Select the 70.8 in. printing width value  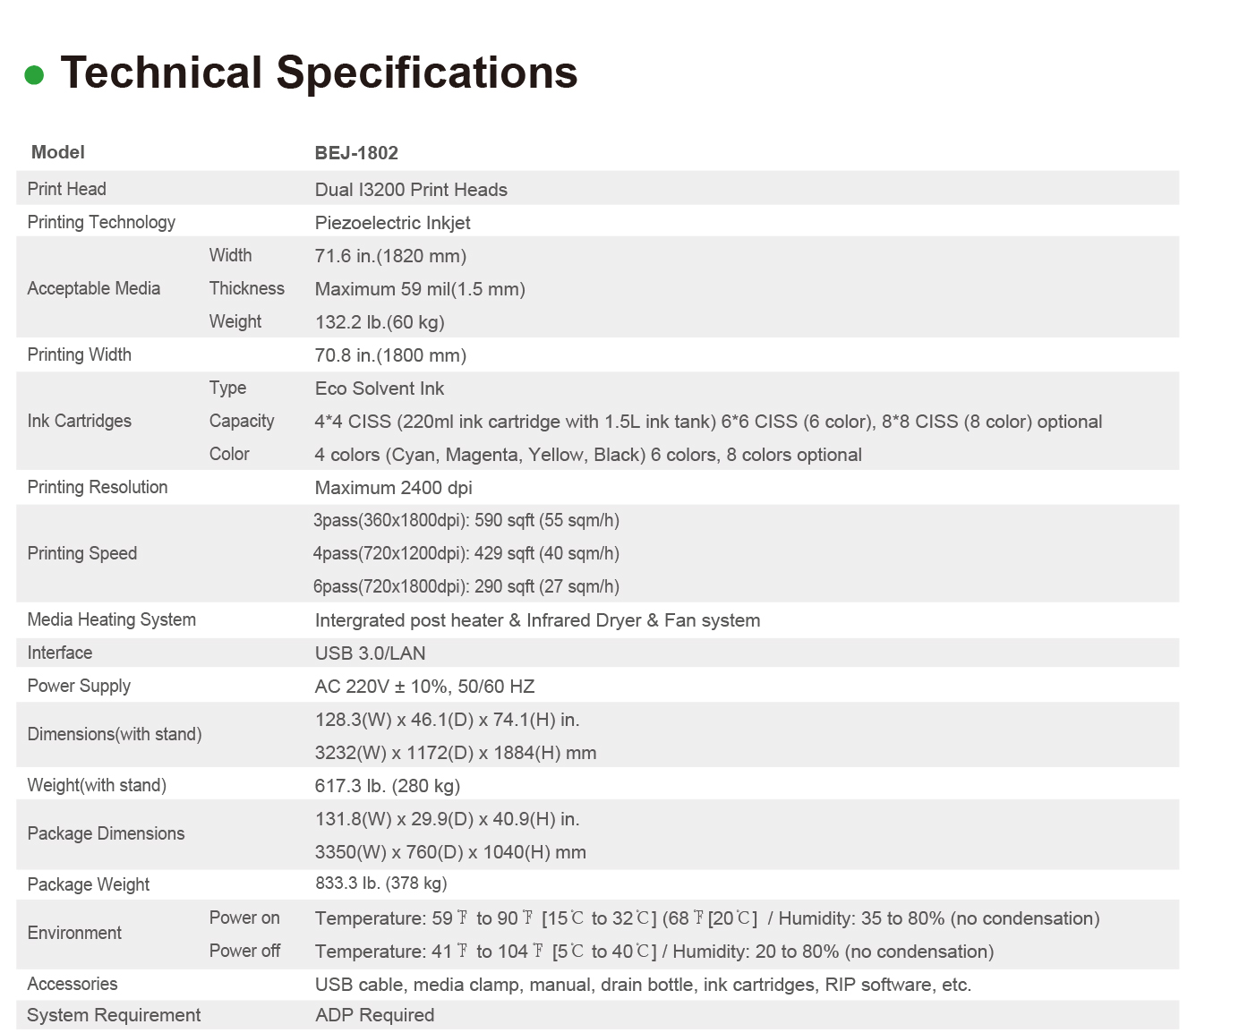click(390, 355)
